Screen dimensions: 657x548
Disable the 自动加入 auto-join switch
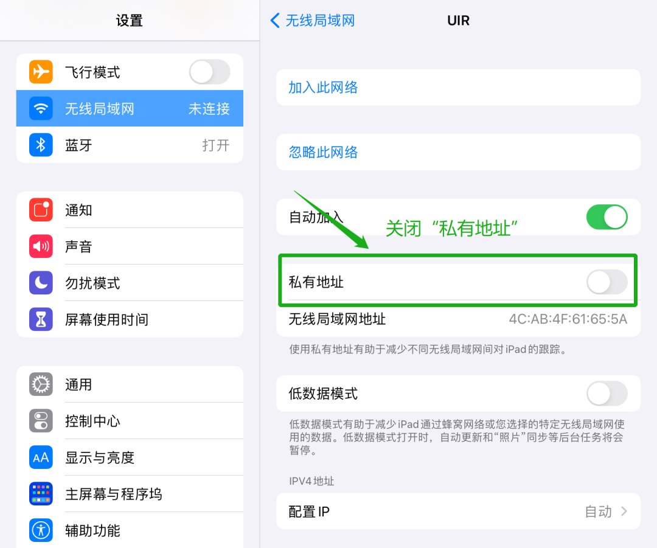pyautogui.click(x=607, y=217)
